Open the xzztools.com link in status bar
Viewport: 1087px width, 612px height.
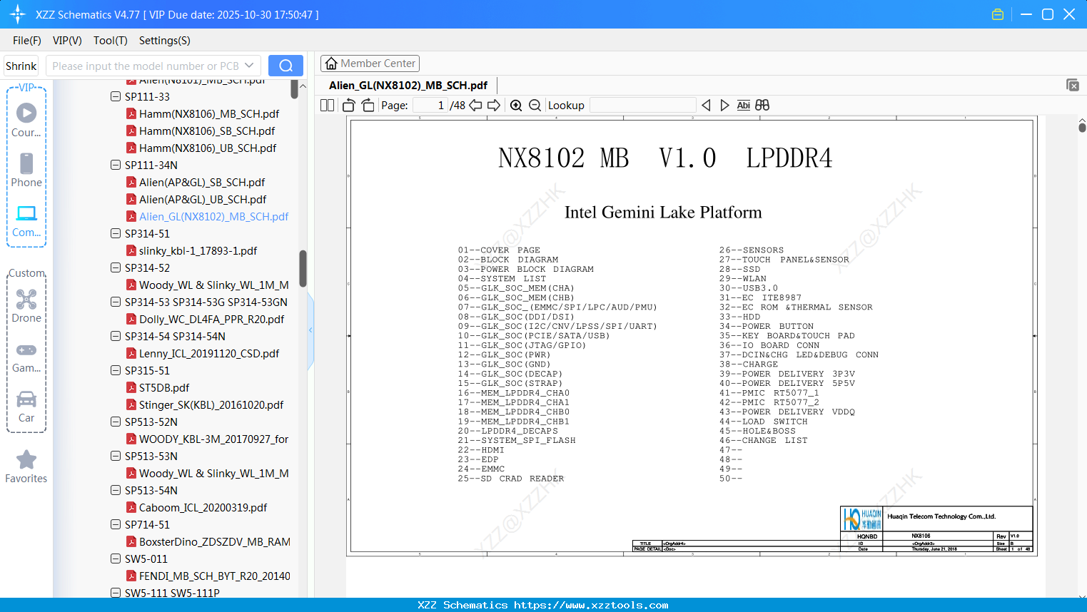pyautogui.click(x=591, y=605)
